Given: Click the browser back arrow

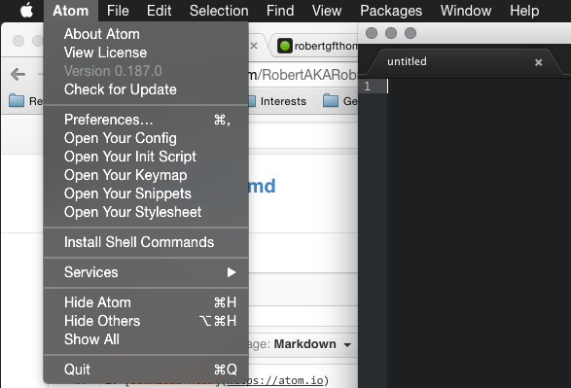Looking at the screenshot, I should pyautogui.click(x=18, y=75).
